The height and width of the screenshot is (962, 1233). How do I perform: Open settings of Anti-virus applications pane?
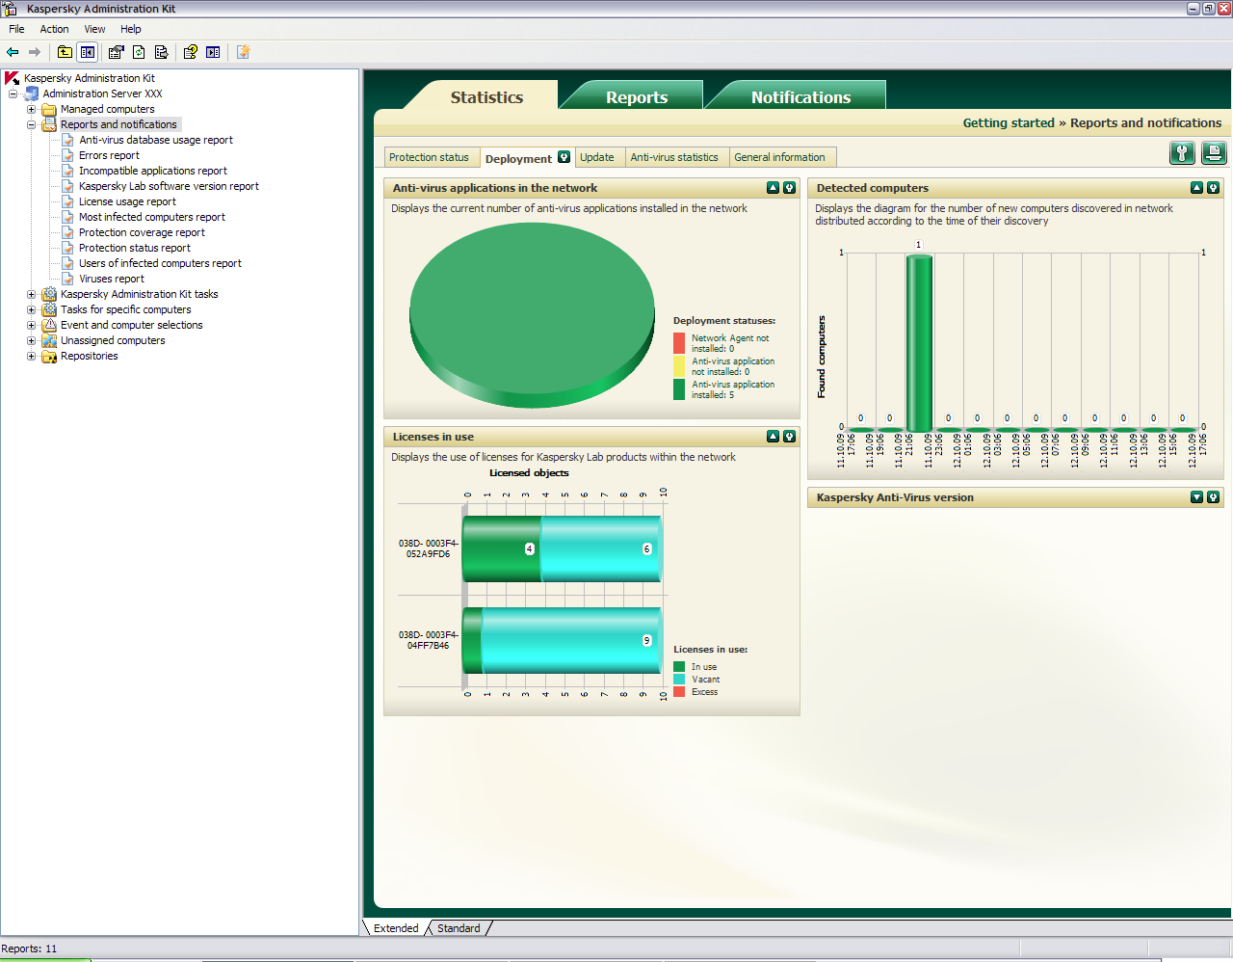pos(789,188)
